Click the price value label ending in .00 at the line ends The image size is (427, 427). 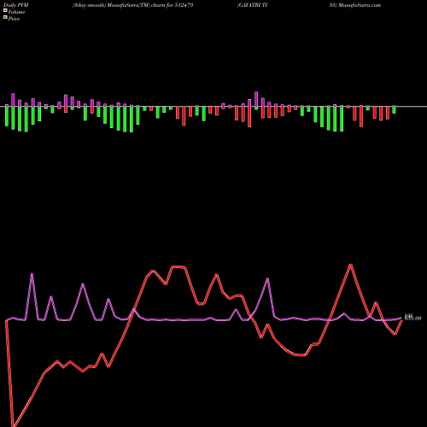coord(412,319)
